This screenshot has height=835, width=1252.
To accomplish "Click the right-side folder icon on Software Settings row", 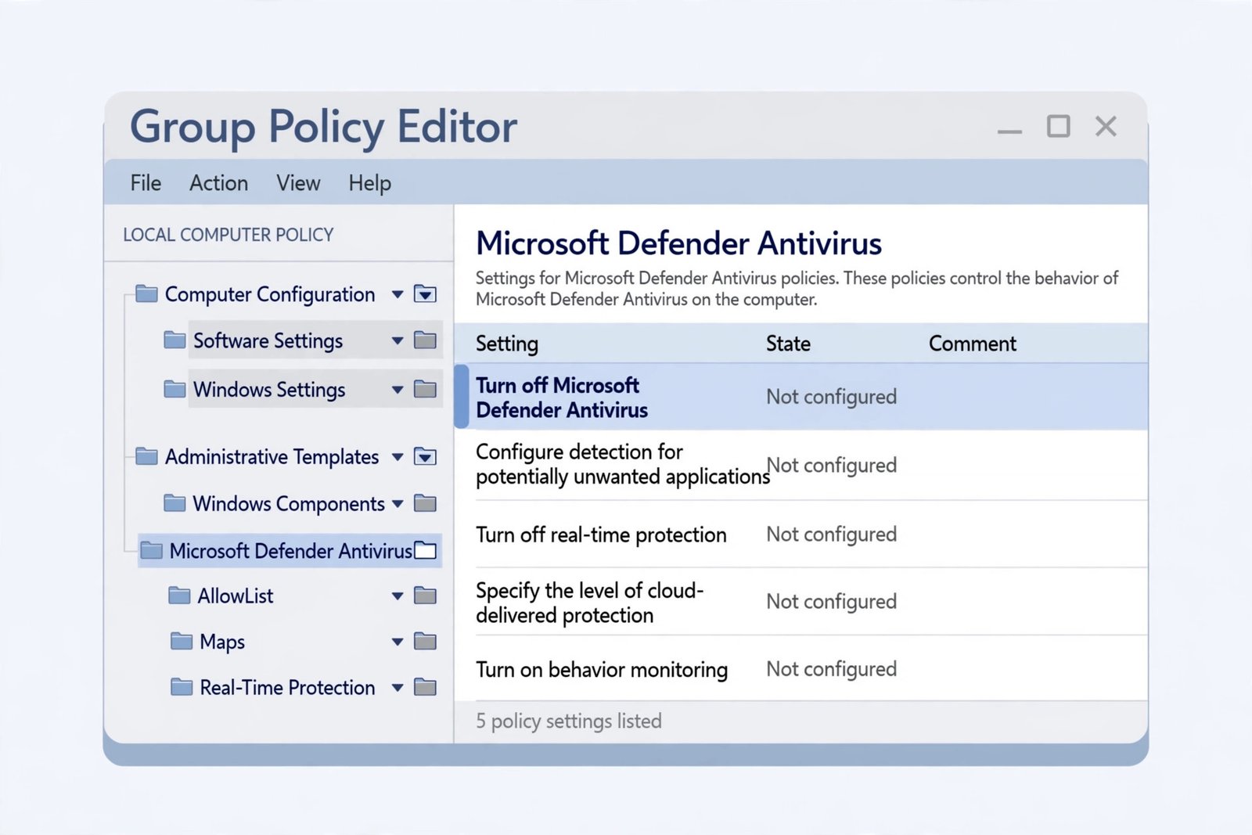I will [425, 340].
